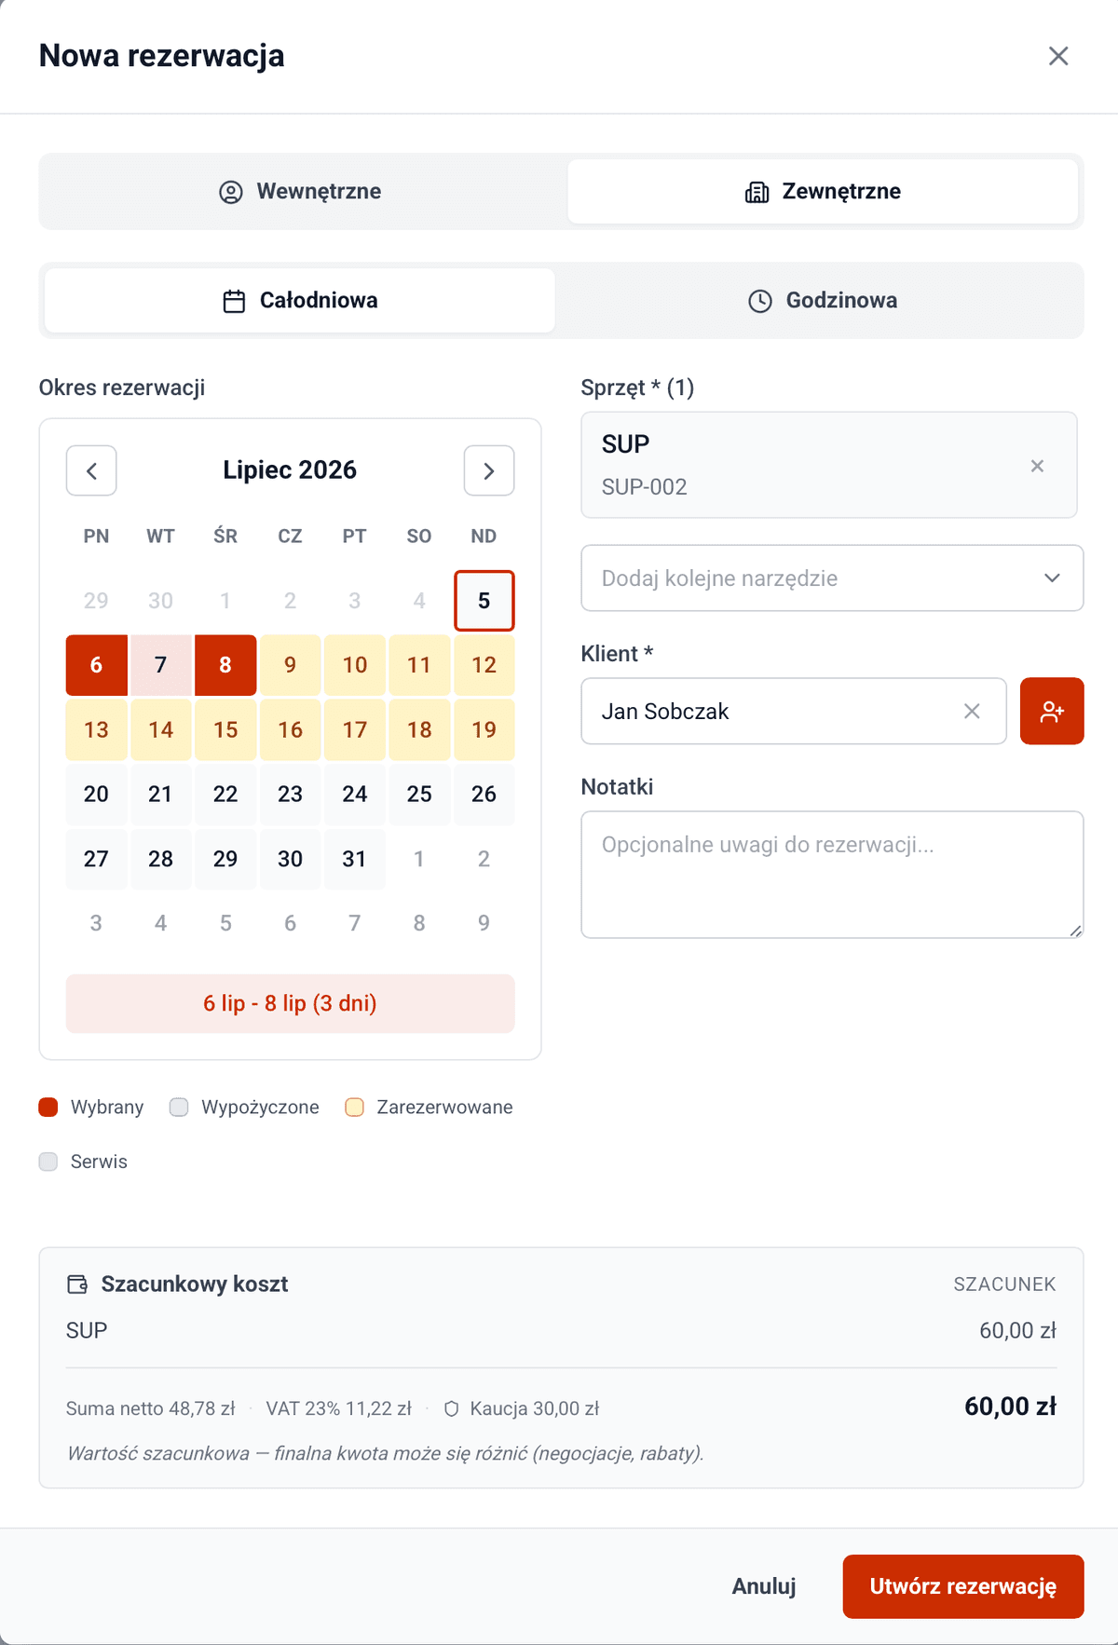Click Utwórz rezerwację button
Viewport: 1118px width, 1645px height.
pos(963,1586)
